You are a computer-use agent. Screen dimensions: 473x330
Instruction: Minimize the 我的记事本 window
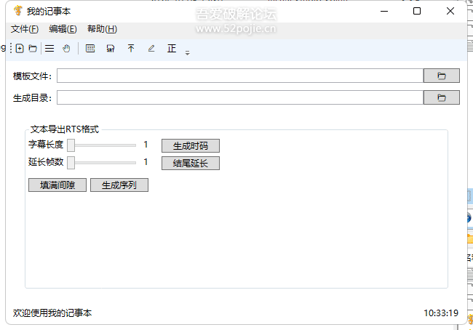coord(384,11)
